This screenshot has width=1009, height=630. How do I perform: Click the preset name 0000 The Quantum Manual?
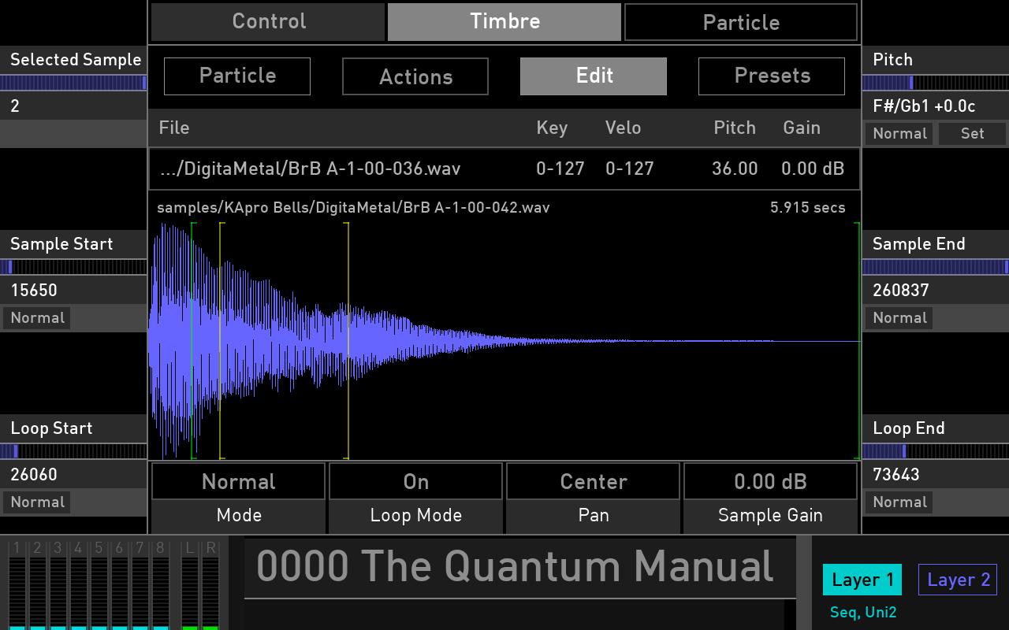pyautogui.click(x=517, y=566)
